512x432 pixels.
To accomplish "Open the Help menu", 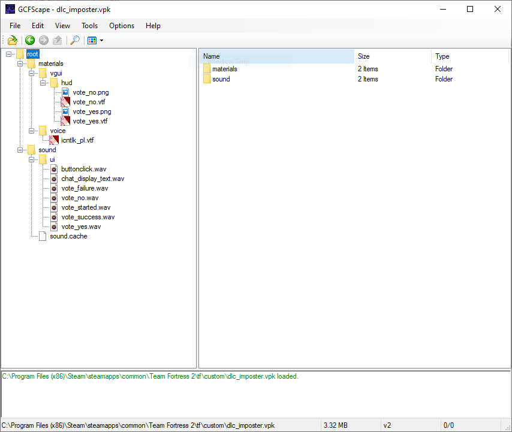I will (153, 26).
